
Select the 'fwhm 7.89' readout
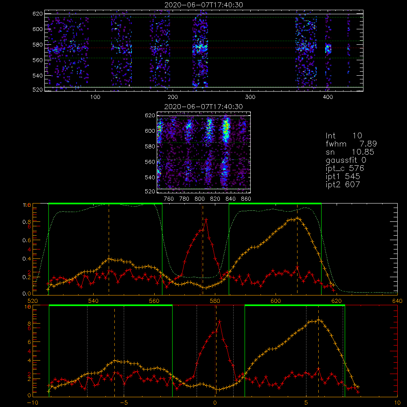tap(351, 144)
